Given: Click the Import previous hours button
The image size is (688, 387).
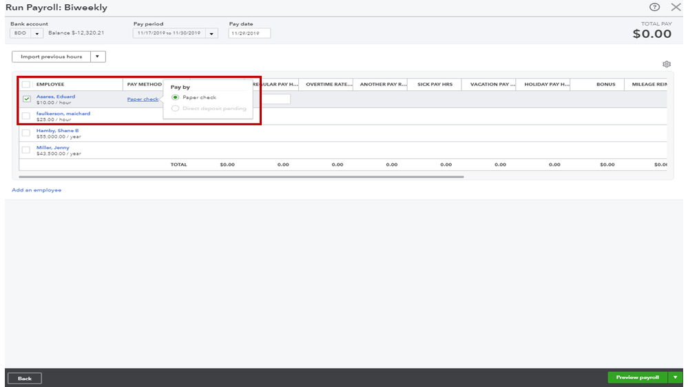Looking at the screenshot, I should pos(52,56).
